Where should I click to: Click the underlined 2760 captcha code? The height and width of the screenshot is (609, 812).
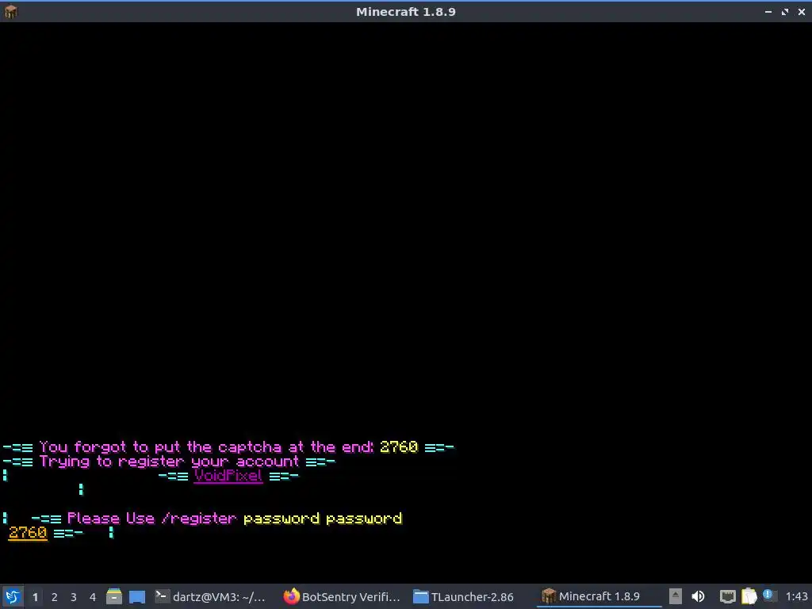(28, 532)
